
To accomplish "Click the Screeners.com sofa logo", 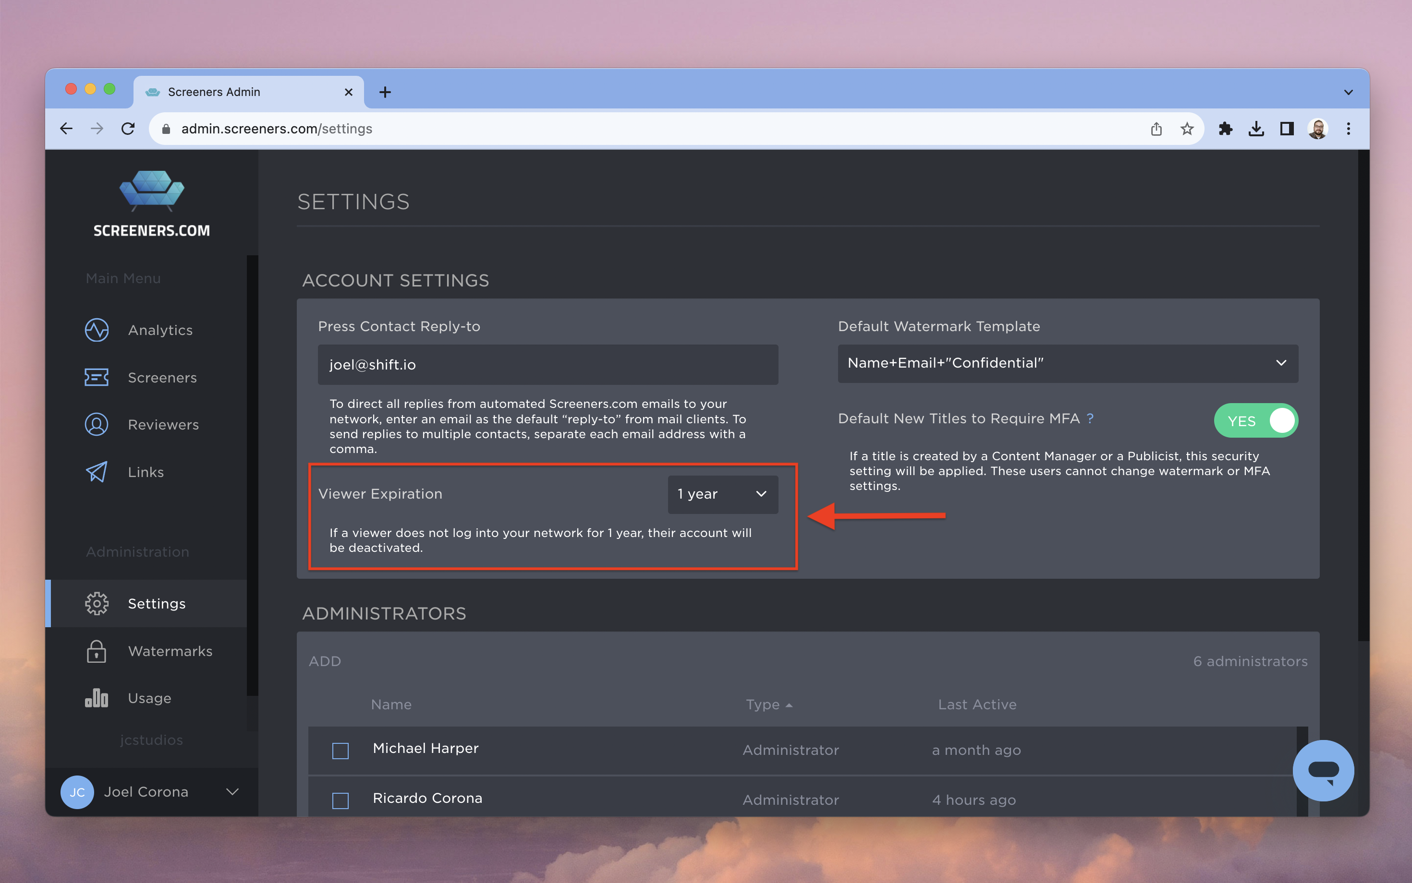I will point(152,191).
